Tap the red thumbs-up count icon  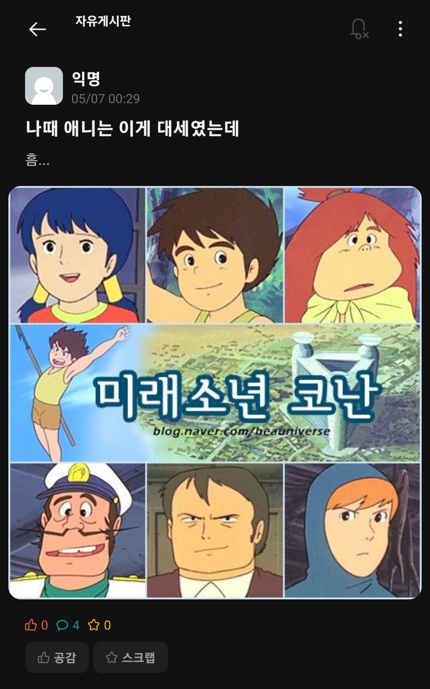[x=31, y=625]
